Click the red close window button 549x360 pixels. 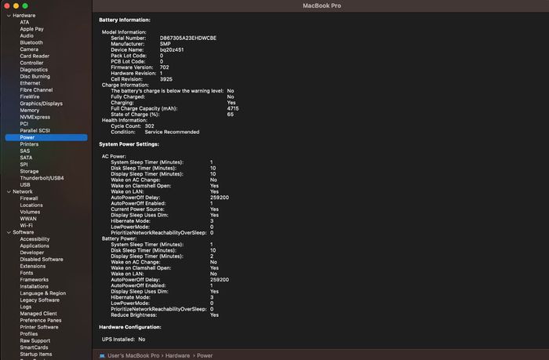6,5
